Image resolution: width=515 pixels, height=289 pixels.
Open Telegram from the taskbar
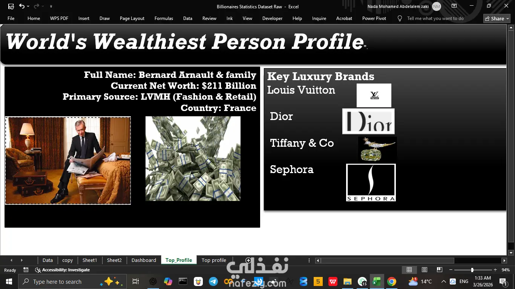pos(213,281)
